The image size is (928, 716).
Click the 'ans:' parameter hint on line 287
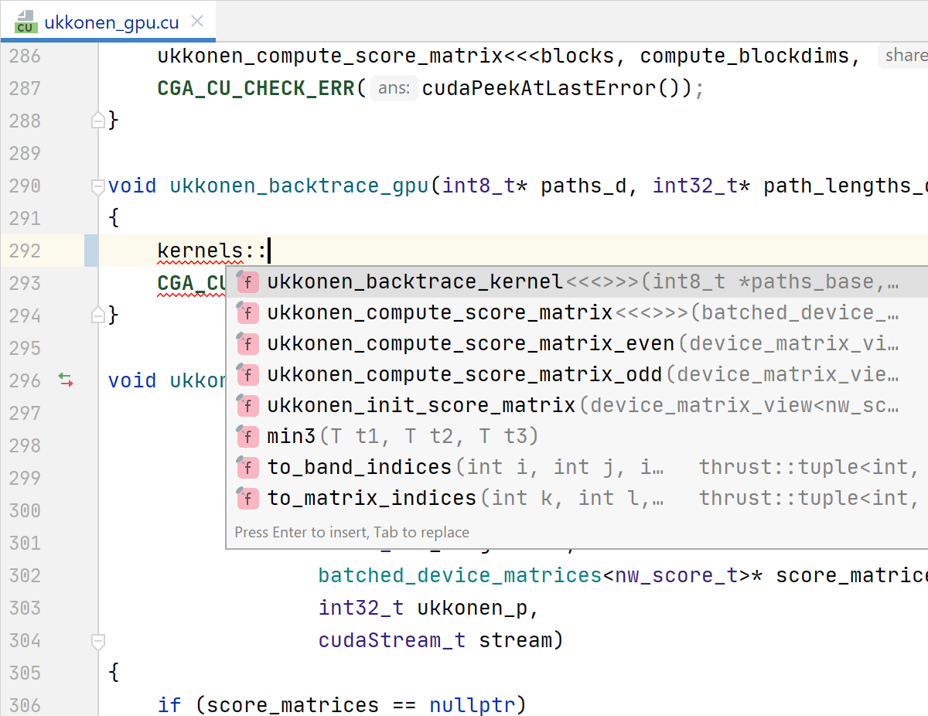394,89
